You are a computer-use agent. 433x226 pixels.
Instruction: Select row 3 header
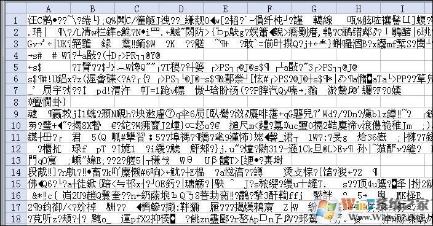[16, 44]
